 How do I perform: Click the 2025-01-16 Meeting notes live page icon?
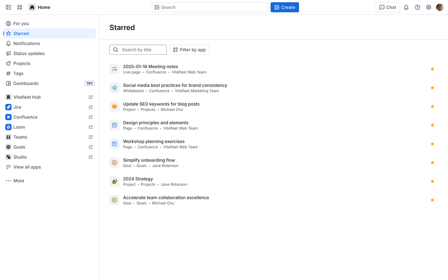[x=114, y=69]
